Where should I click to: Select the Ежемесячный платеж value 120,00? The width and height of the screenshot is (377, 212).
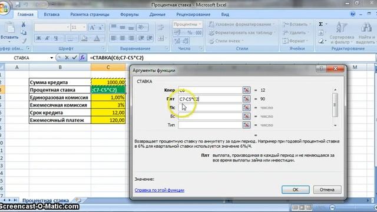(108, 120)
